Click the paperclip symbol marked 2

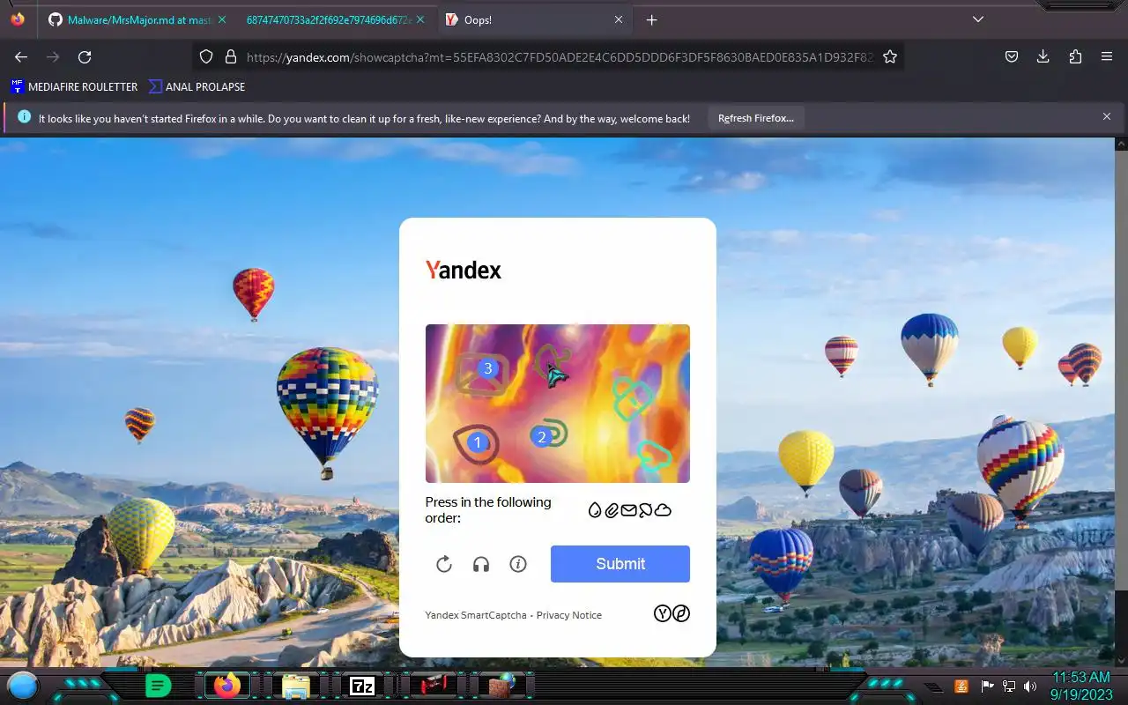tap(549, 434)
